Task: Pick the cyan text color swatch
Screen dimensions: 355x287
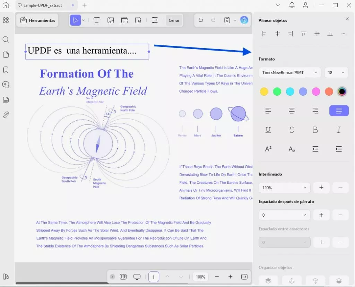Action: pos(290,92)
